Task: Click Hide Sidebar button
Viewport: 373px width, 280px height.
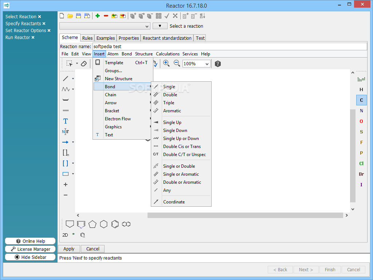Action: pyautogui.click(x=30, y=257)
